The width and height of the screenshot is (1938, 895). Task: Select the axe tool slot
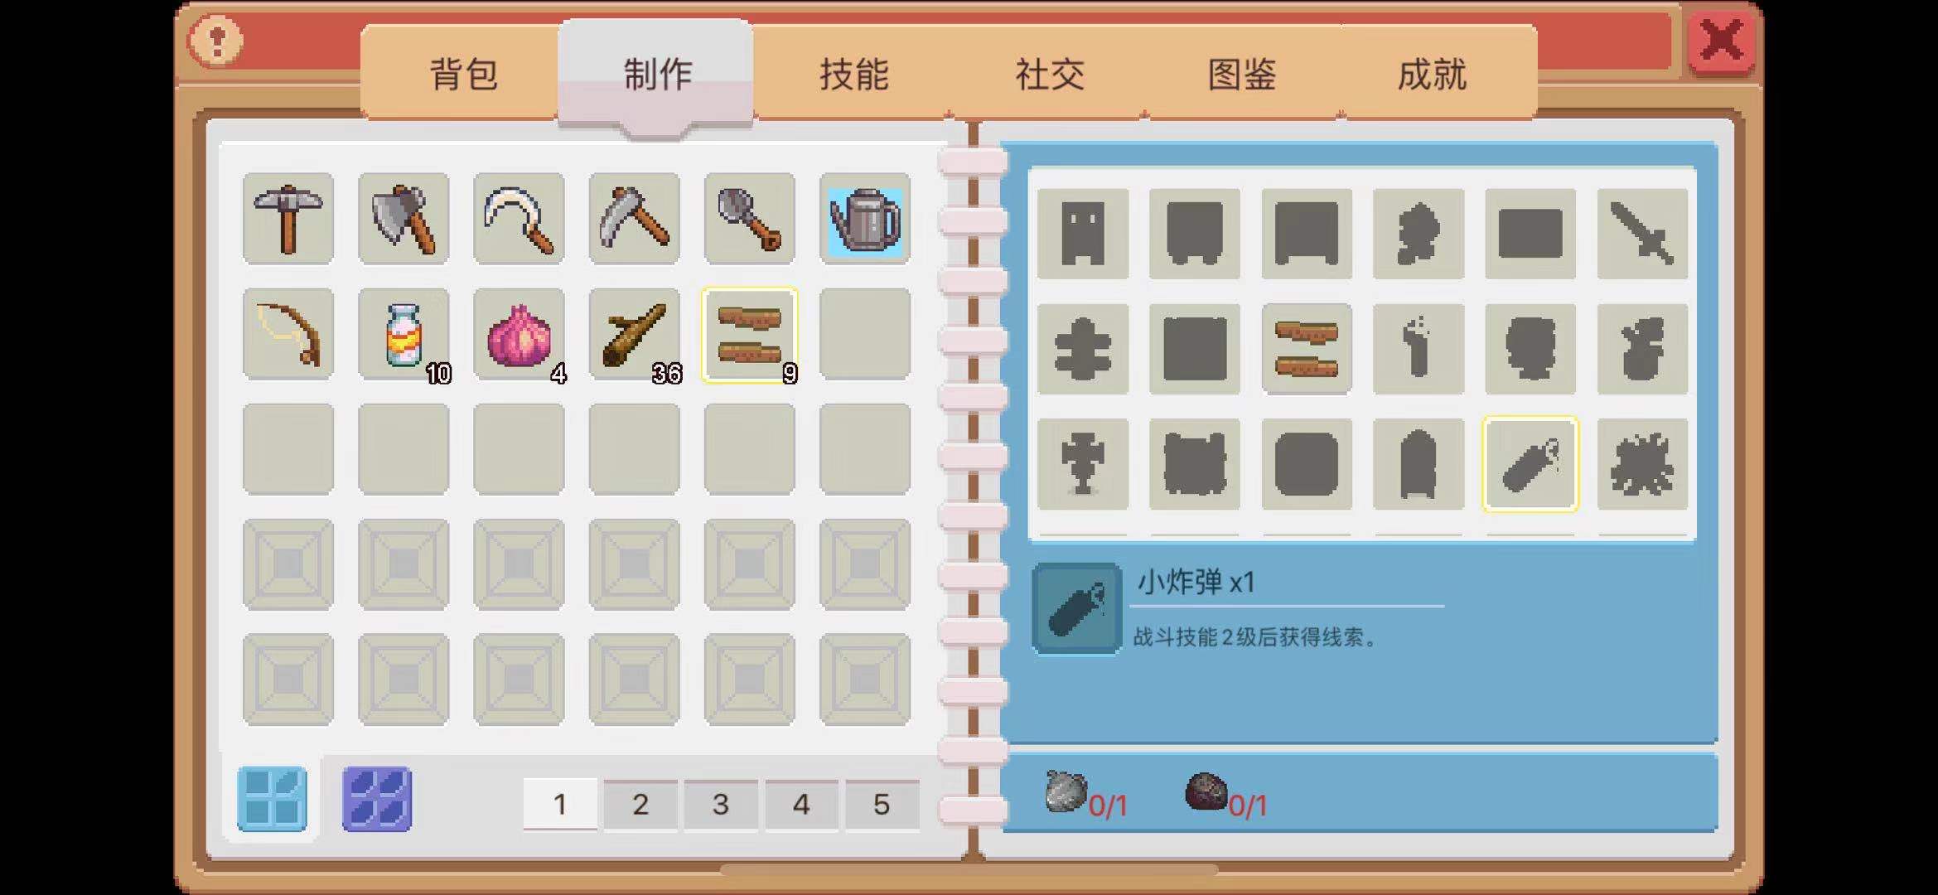pos(404,219)
